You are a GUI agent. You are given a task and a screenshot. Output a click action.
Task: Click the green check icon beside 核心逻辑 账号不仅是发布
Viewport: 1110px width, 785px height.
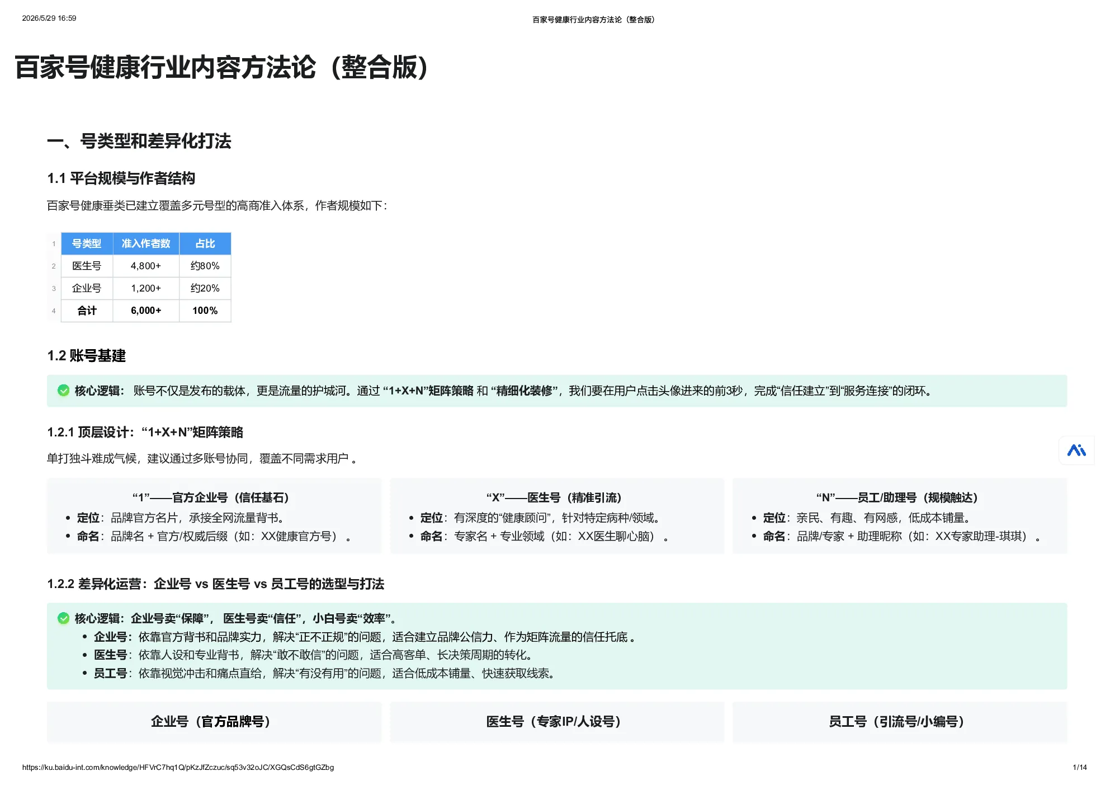(x=64, y=391)
